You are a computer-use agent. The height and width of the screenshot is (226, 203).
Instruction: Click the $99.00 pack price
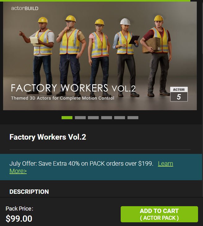click(x=19, y=219)
